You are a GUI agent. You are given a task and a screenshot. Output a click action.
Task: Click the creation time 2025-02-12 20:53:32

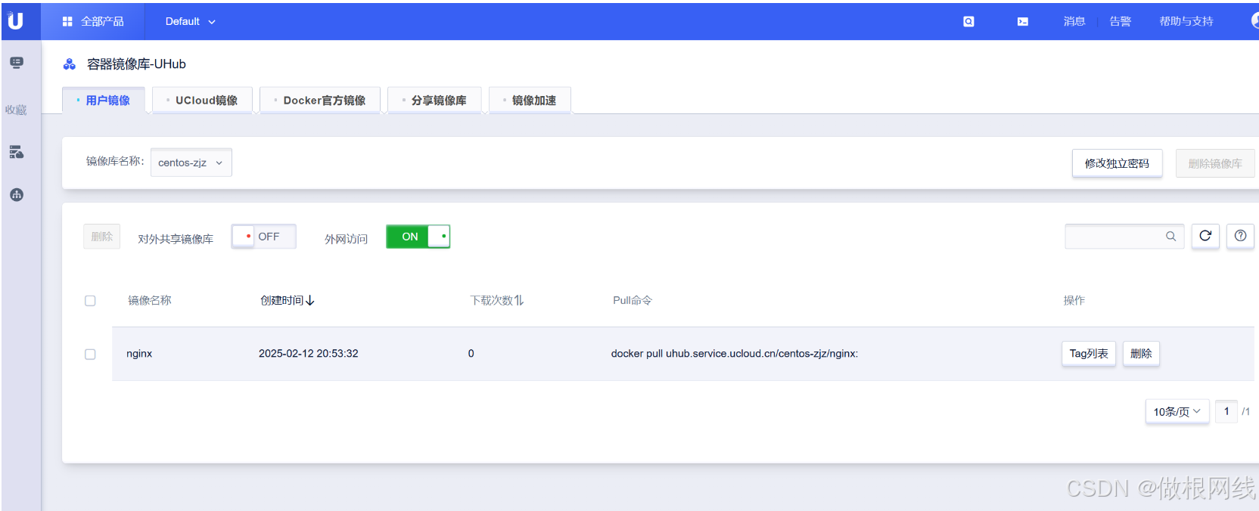pyautogui.click(x=309, y=353)
